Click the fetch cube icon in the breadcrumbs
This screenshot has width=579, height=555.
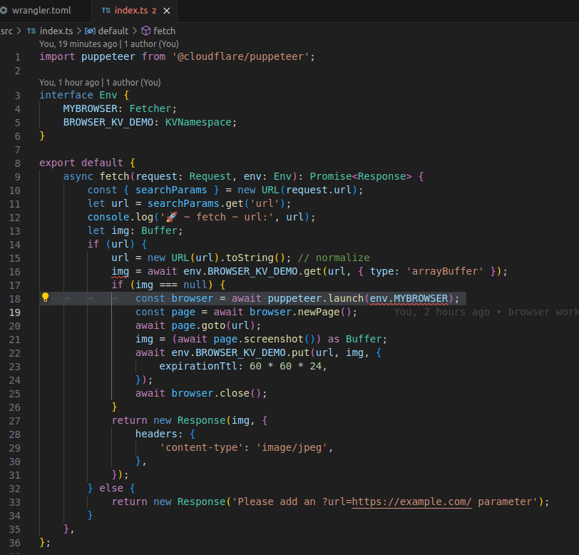point(144,31)
